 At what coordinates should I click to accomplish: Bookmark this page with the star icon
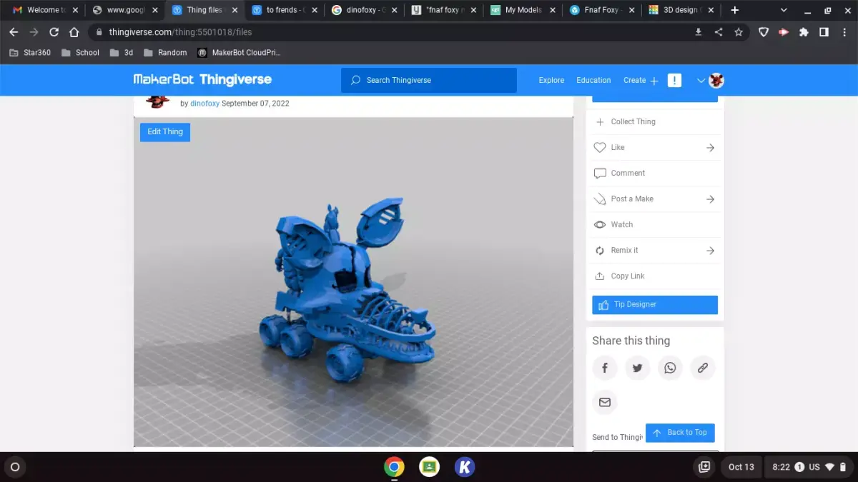739,32
